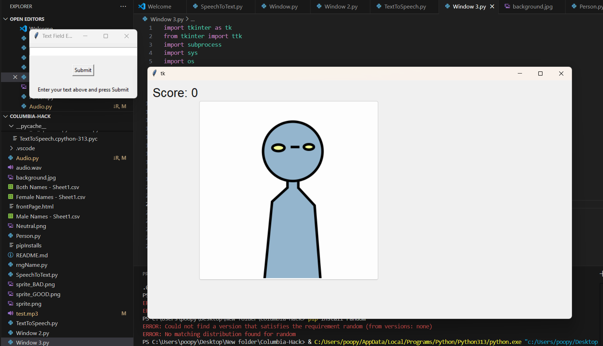Open rngName.py file

[31, 265]
